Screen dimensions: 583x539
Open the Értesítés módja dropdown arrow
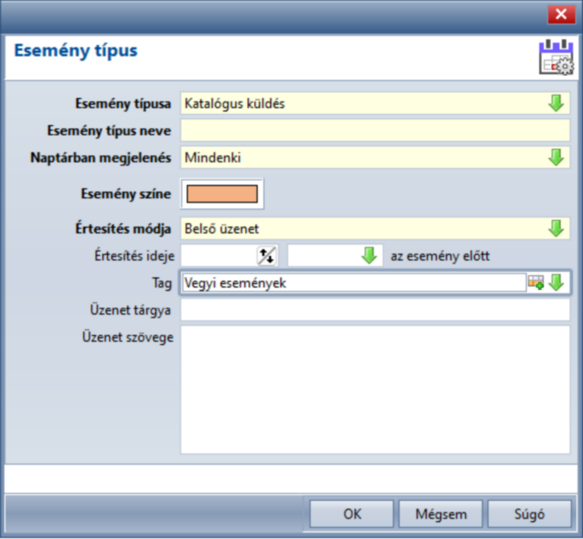coord(556,228)
